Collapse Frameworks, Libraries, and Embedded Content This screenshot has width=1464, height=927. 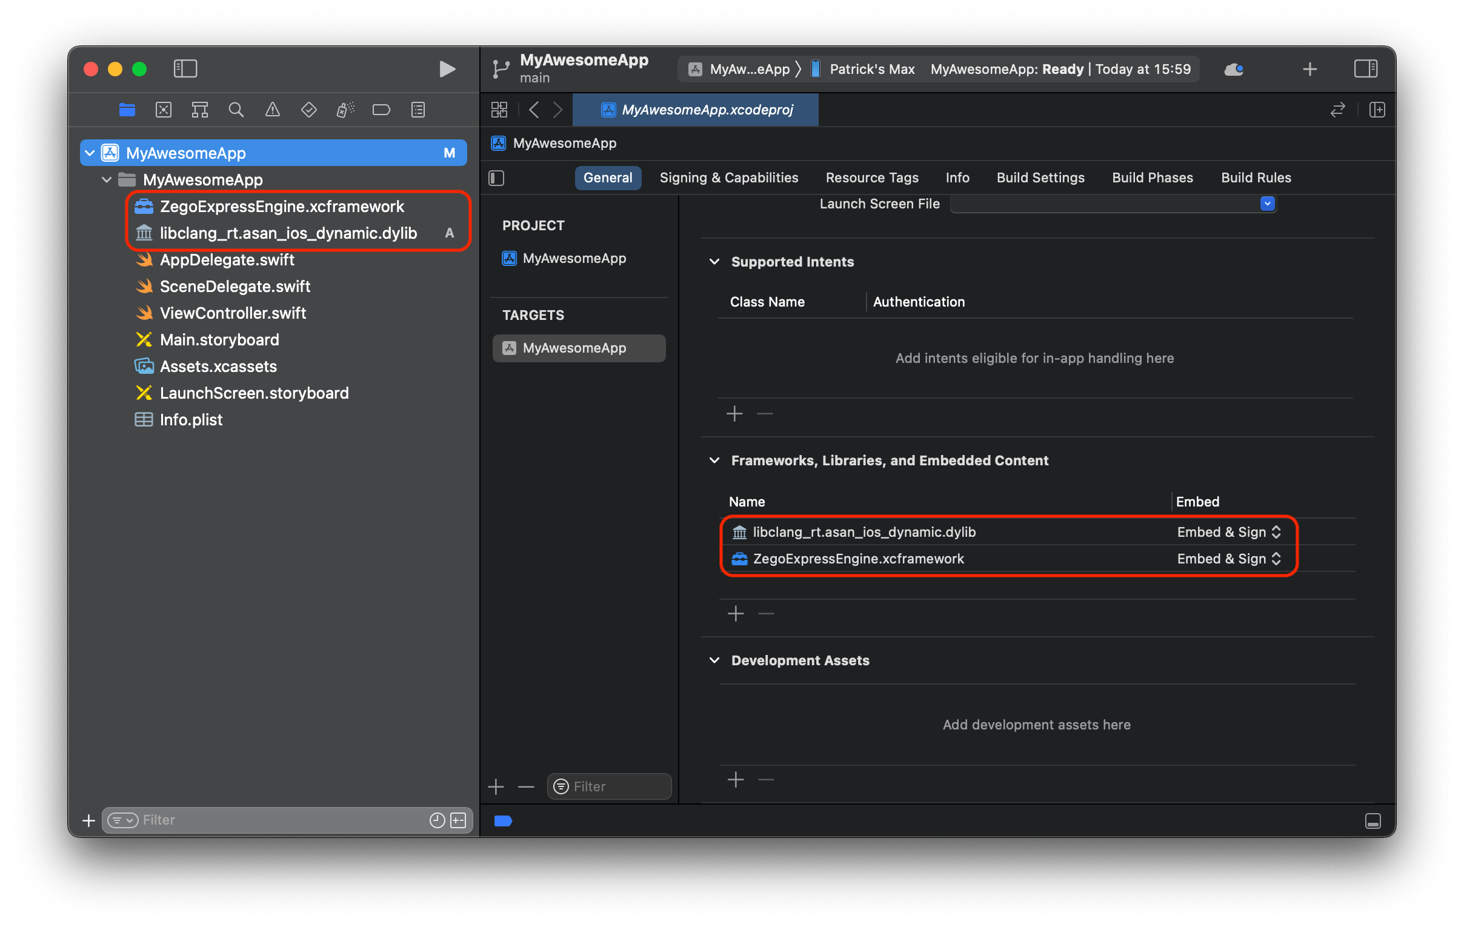pyautogui.click(x=714, y=460)
